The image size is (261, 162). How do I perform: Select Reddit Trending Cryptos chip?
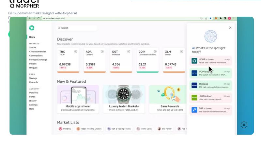89,129
